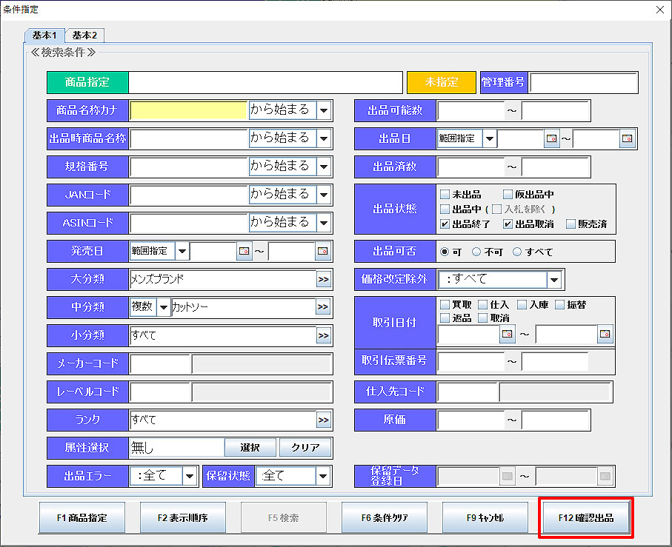672x547 pixels.
Task: Click the 商品名称カナ yellow input field
Action: [x=188, y=110]
